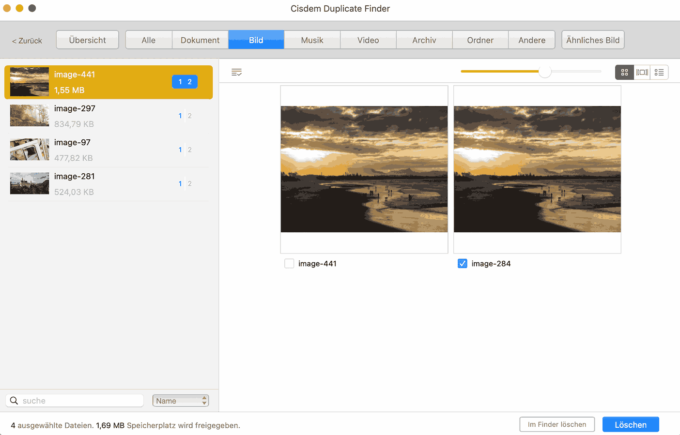Switch to the Dokument tab
Image resolution: width=680 pixels, height=435 pixels.
click(x=200, y=40)
